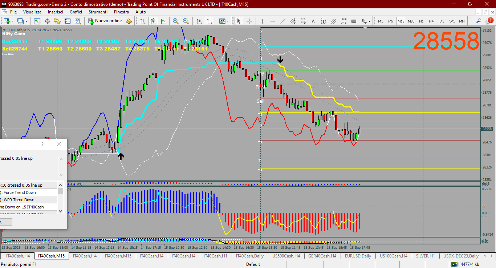The image size is (496, 268).
Task: Open the new chart tool
Action: [x=7, y=21]
